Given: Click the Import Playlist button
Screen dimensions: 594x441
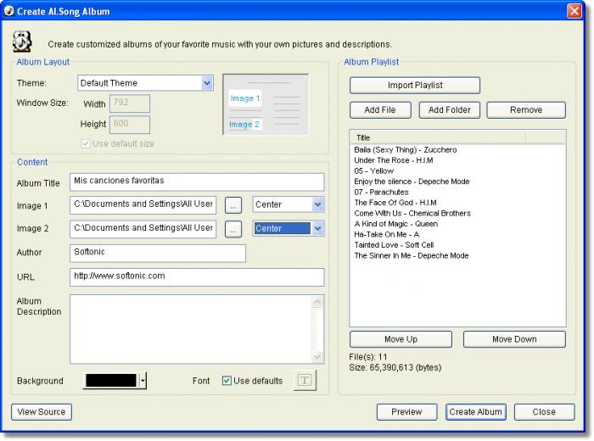Looking at the screenshot, I should (415, 85).
